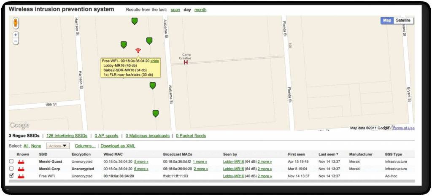The width and height of the screenshot is (432, 196).
Task: Click the Street View pegman icon
Action: point(16,23)
